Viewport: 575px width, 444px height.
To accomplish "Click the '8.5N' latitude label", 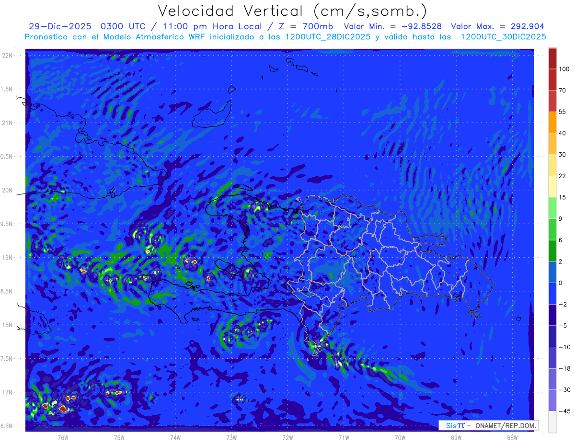I will tap(7, 291).
